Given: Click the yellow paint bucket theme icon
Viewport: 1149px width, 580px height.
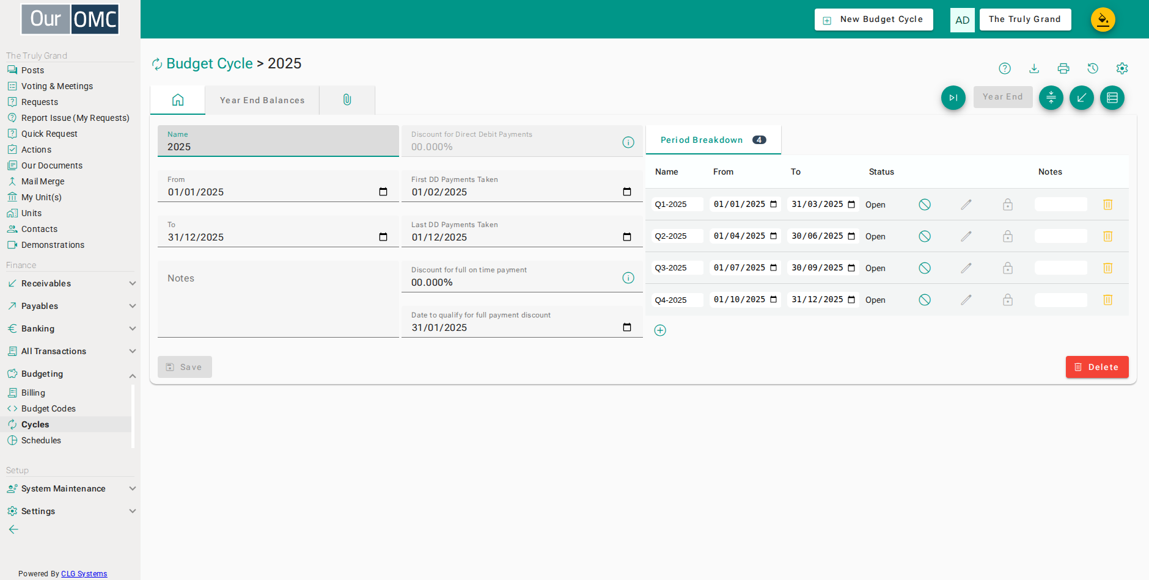Looking at the screenshot, I should pos(1103,20).
